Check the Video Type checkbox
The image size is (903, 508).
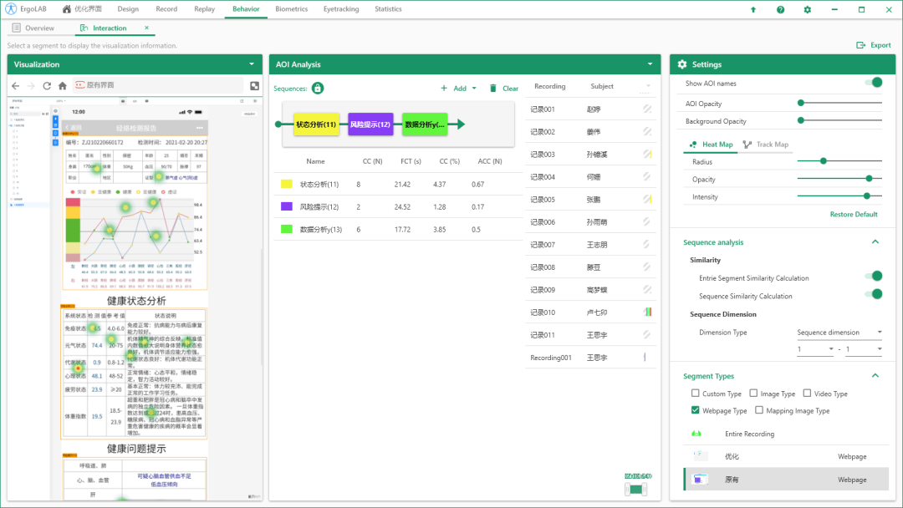point(807,393)
